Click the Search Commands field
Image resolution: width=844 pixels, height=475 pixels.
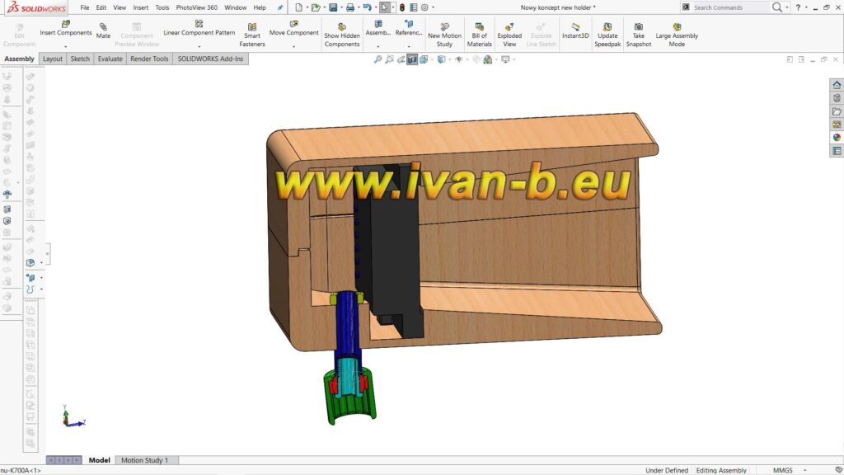(729, 7)
